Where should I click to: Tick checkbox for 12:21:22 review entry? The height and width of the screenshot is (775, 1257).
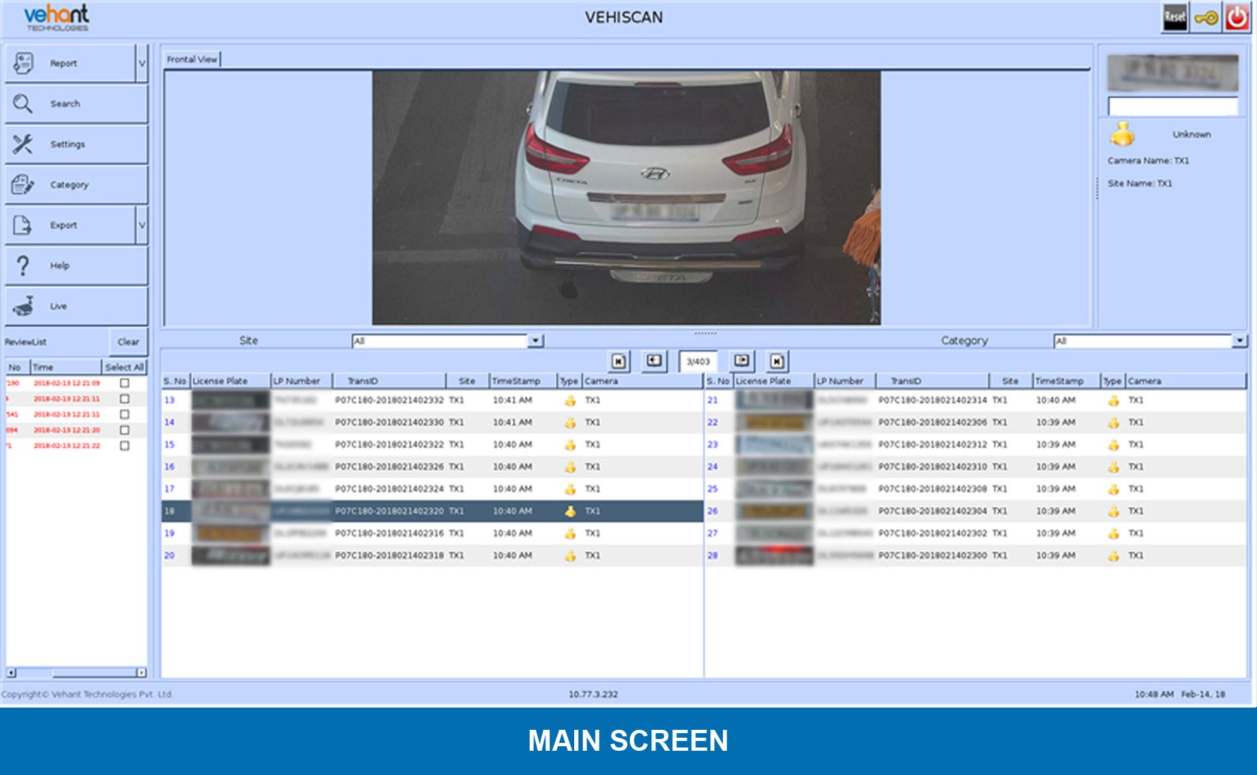[124, 446]
